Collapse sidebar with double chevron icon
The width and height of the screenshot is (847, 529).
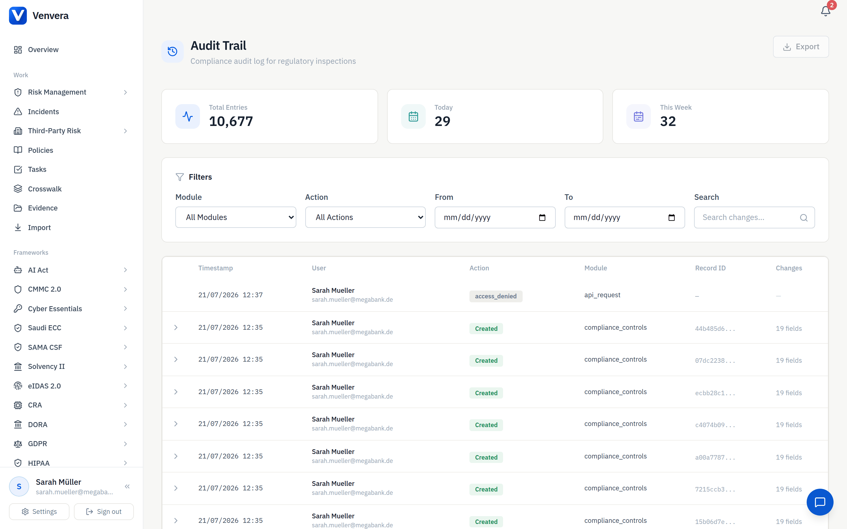(x=127, y=486)
